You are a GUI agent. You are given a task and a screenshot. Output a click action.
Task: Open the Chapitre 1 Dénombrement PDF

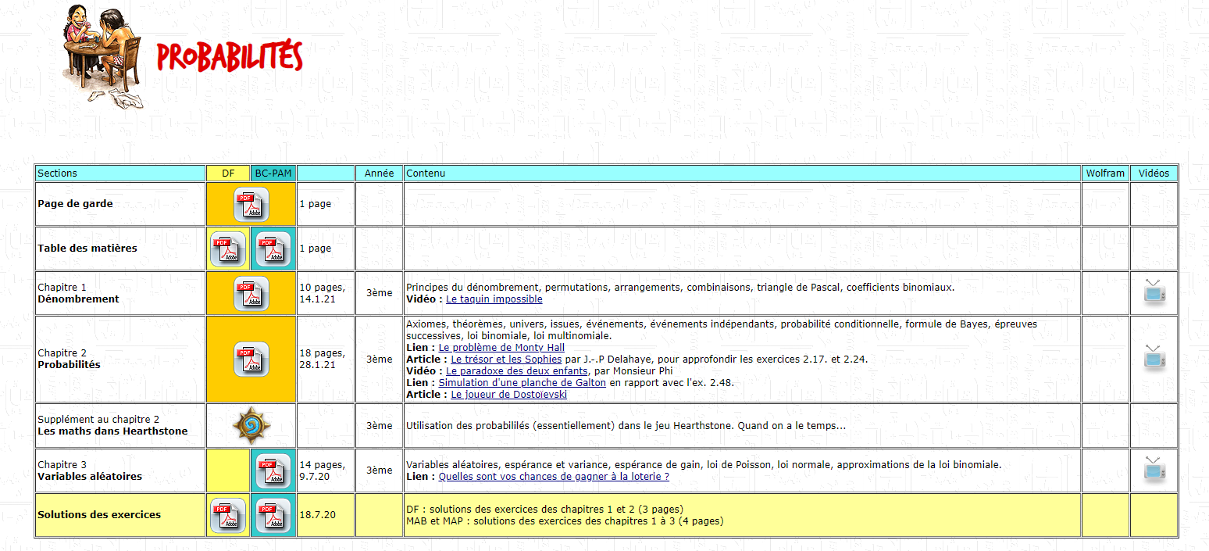point(251,293)
